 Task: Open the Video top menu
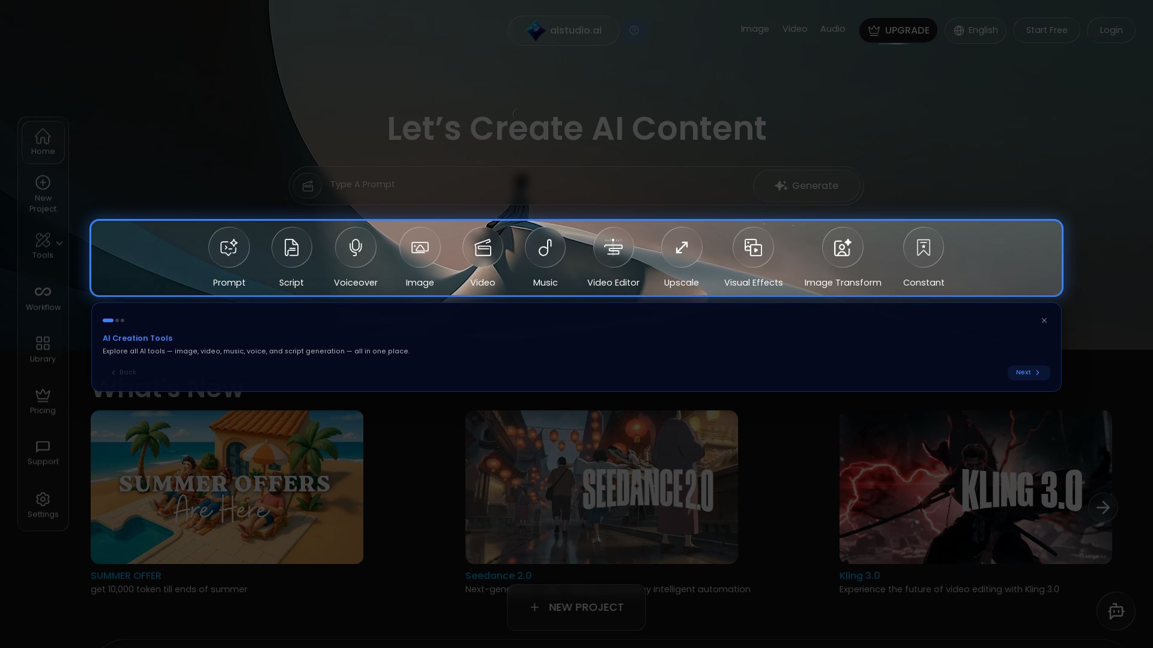[x=794, y=29]
